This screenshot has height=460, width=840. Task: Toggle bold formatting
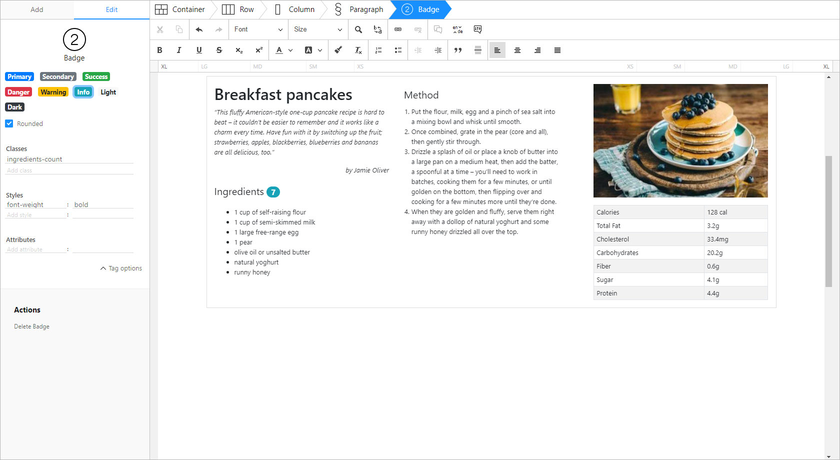coord(160,50)
